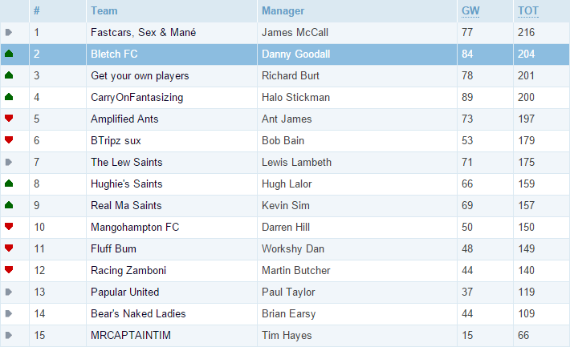
Task: Select highlighted Bletch FC team name
Action: 114,54
